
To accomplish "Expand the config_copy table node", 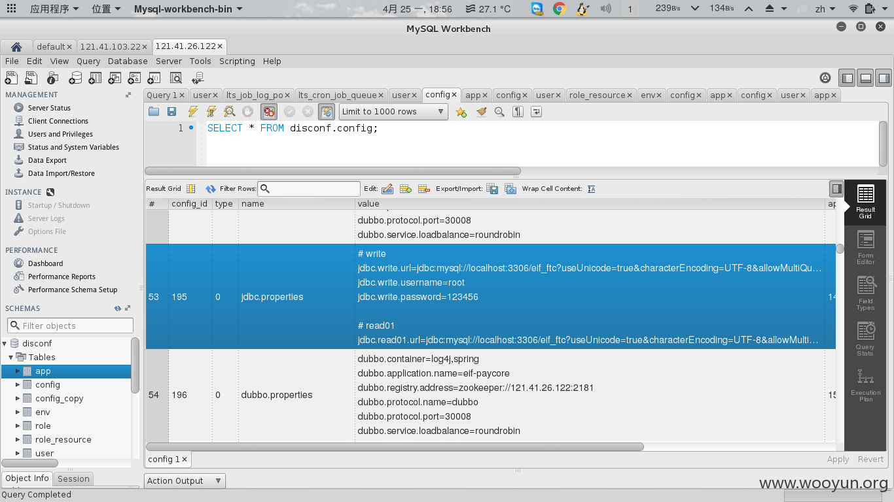I will coord(18,399).
